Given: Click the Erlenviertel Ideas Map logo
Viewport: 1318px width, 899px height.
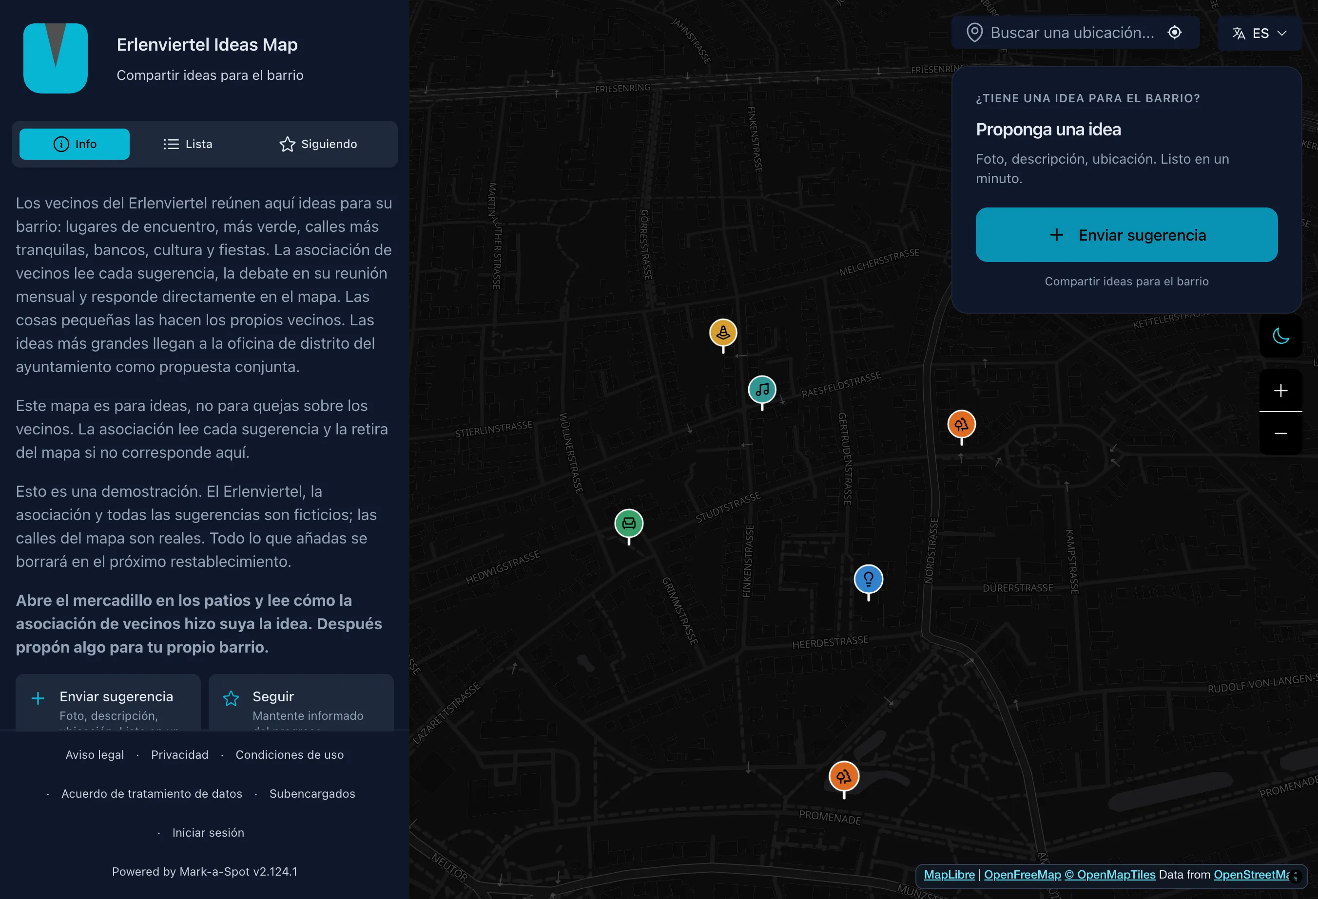Looking at the screenshot, I should (x=56, y=58).
